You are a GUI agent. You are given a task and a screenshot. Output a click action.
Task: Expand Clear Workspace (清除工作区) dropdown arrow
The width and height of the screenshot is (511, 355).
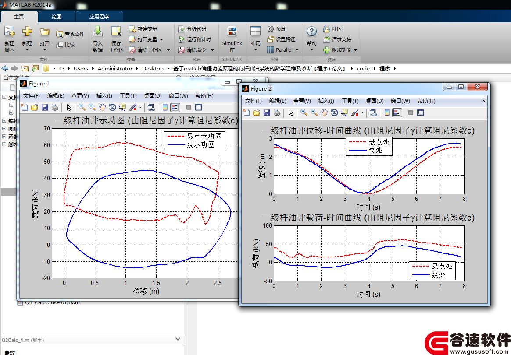click(x=168, y=50)
